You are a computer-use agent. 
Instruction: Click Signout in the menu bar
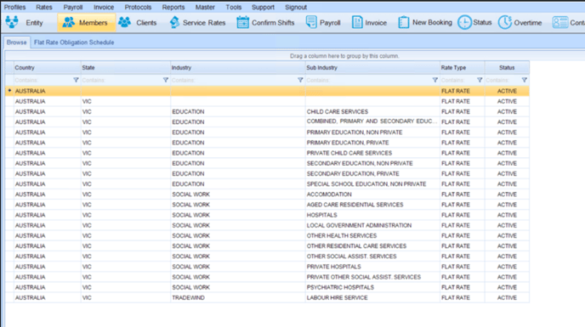296,7
